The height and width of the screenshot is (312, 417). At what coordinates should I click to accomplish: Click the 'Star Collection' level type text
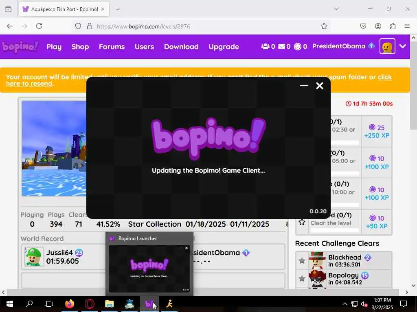click(x=154, y=224)
